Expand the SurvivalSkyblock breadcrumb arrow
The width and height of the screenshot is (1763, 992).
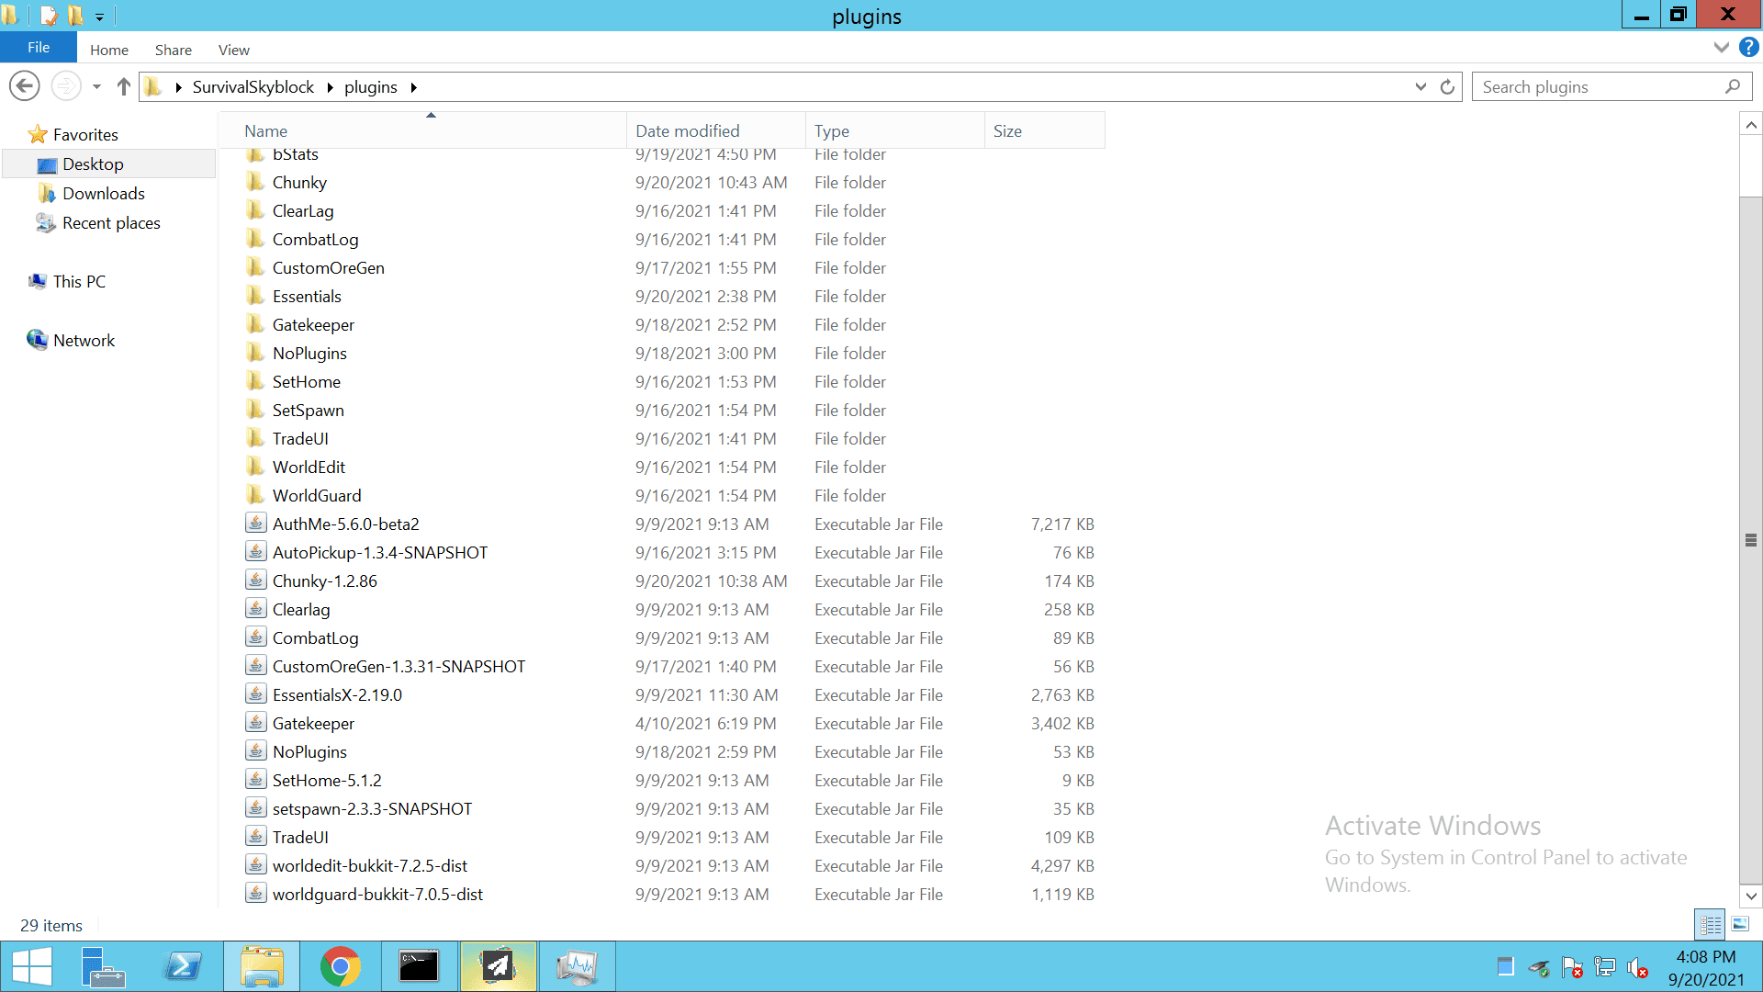click(330, 87)
